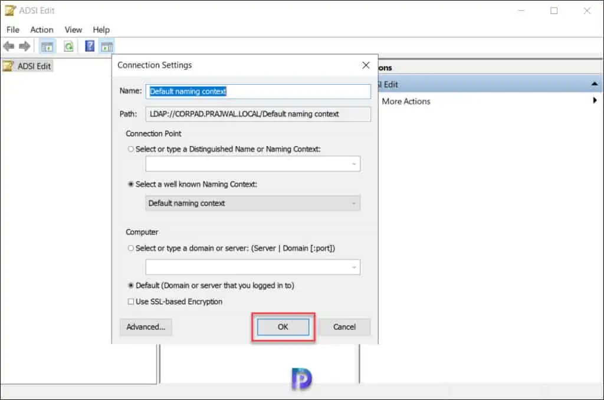Toggle the Show/Hide Console Tree icon
The width and height of the screenshot is (604, 400).
coord(47,47)
